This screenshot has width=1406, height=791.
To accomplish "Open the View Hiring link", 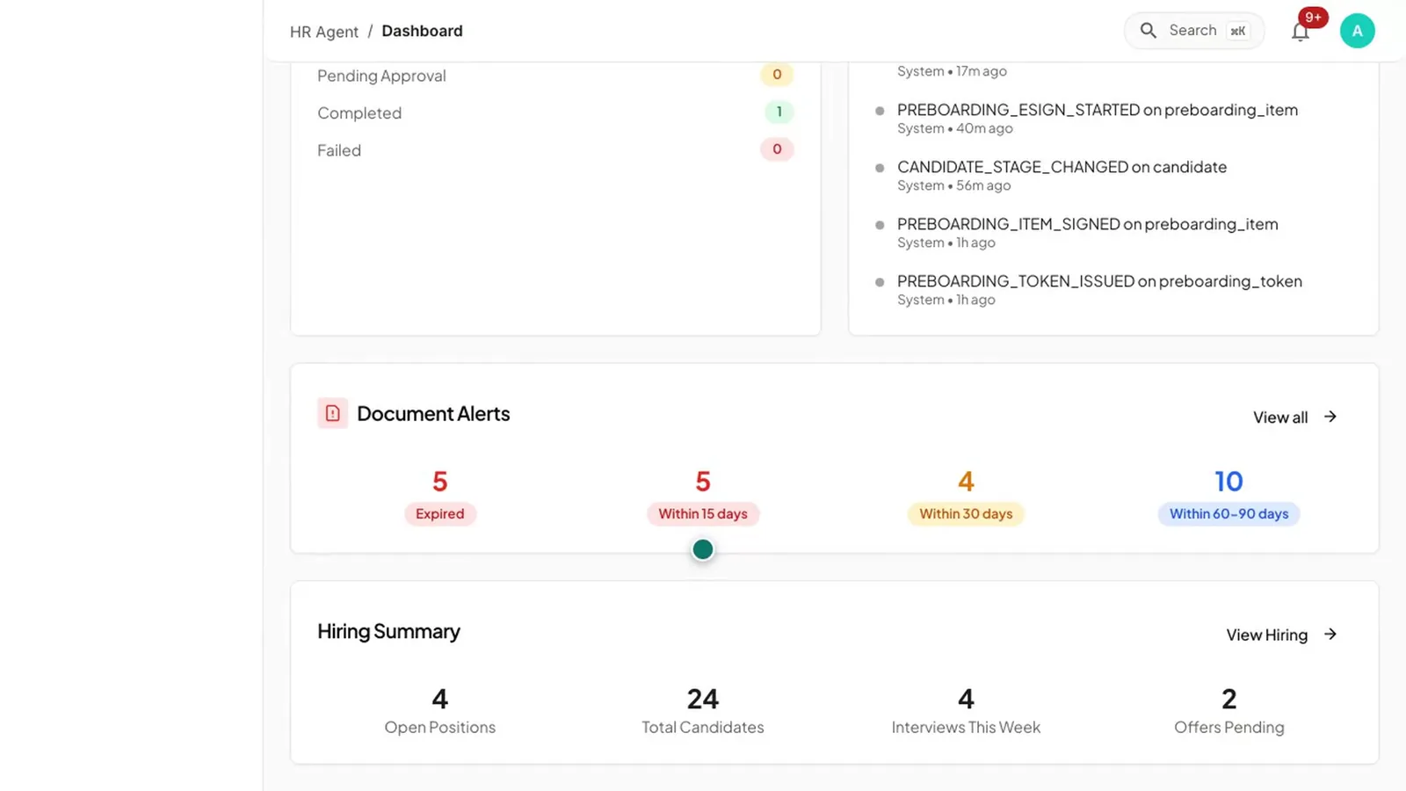I will 1267,635.
